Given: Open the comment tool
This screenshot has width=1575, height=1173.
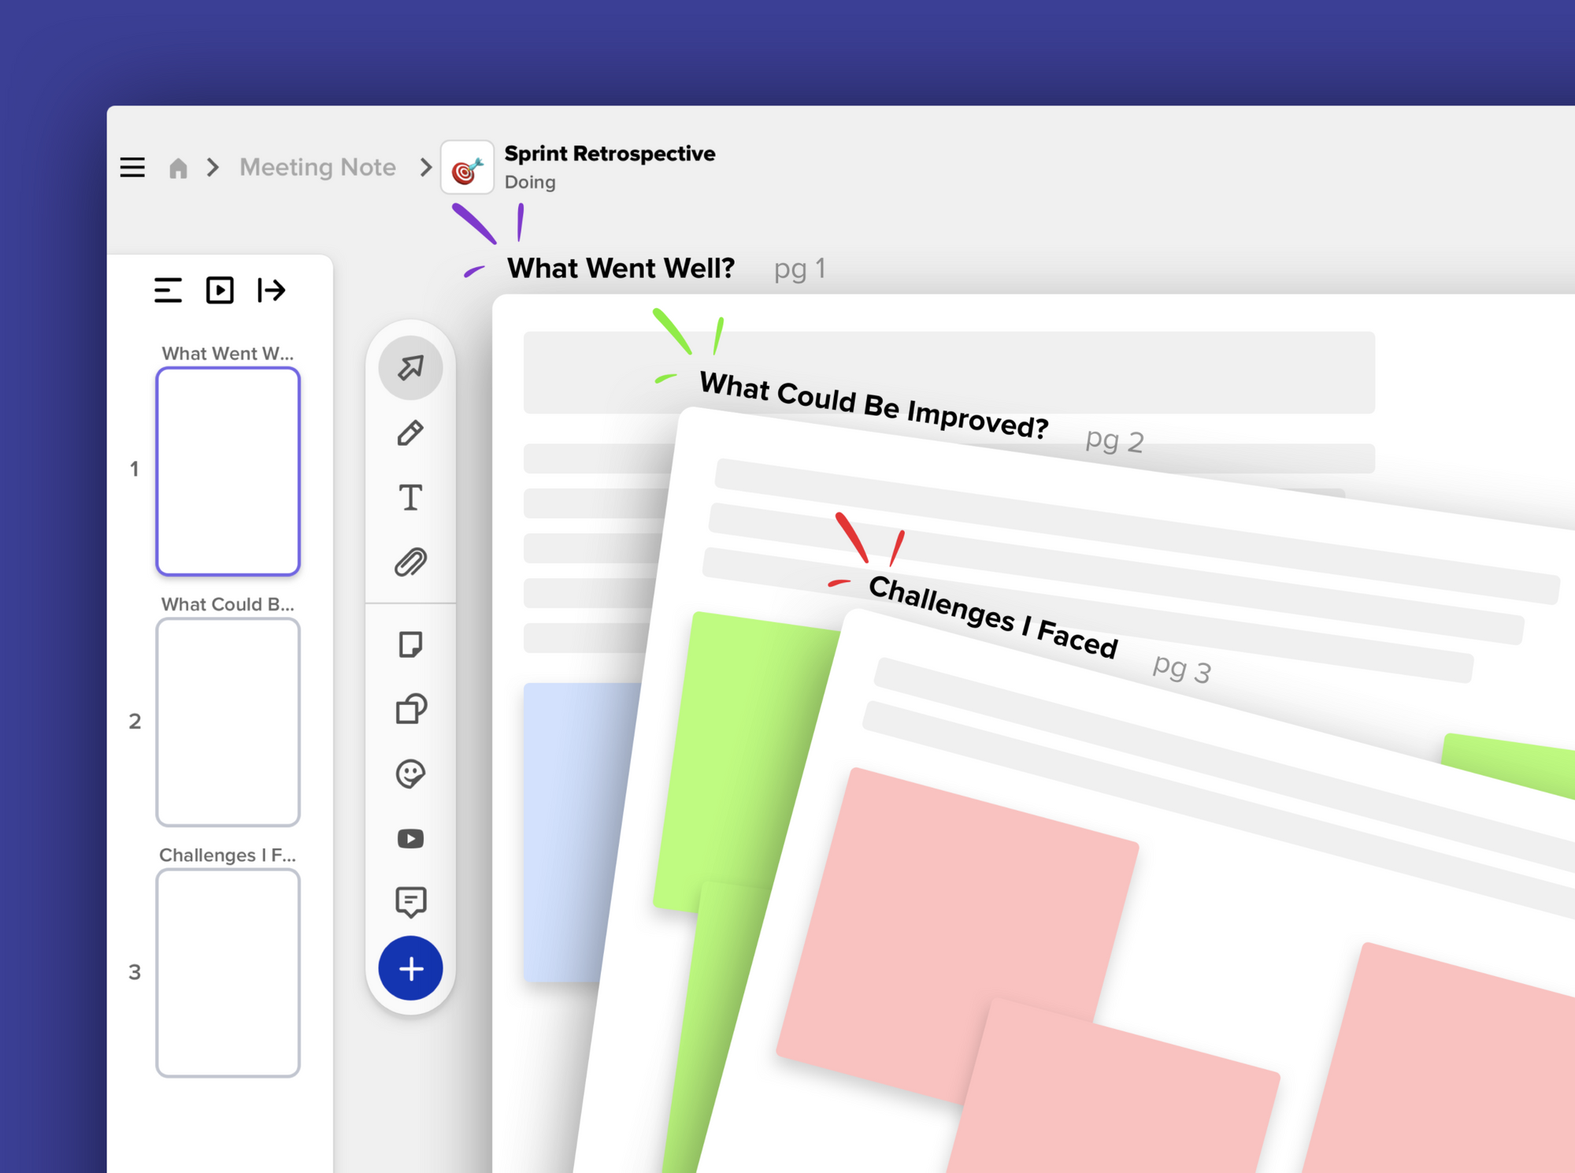Looking at the screenshot, I should click(410, 902).
